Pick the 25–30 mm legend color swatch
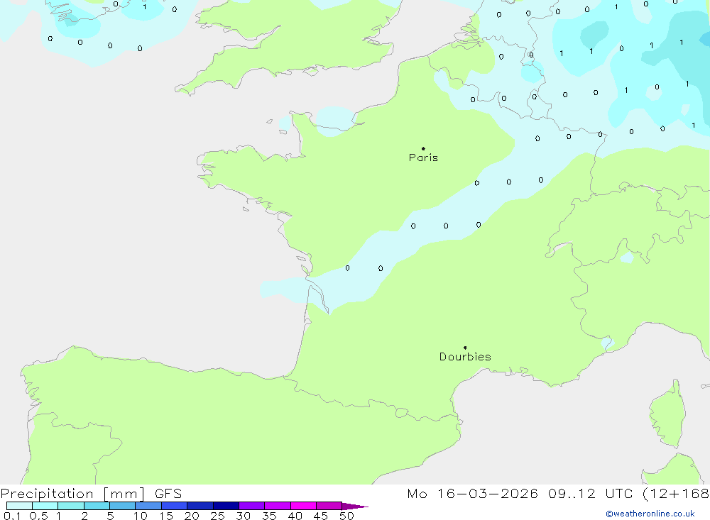710x520 pixels. (226, 506)
